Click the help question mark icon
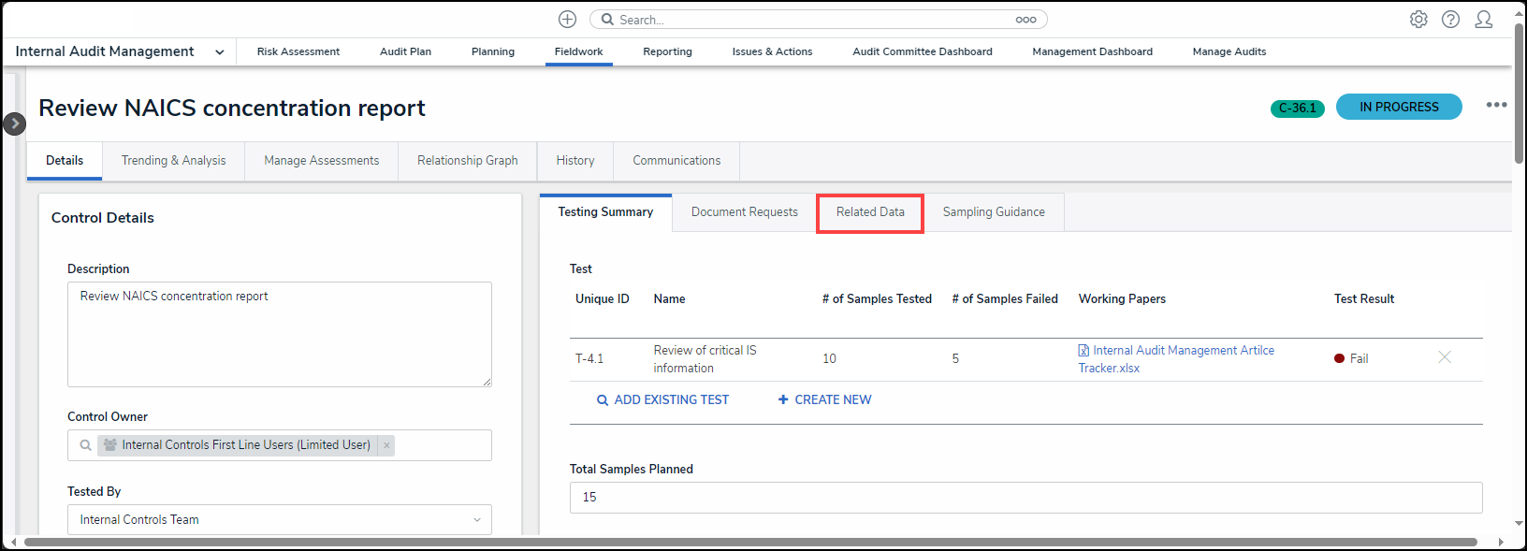The height and width of the screenshot is (551, 1527). click(x=1450, y=20)
